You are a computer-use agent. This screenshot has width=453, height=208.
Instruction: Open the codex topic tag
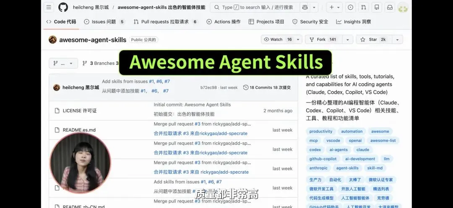[315, 150]
